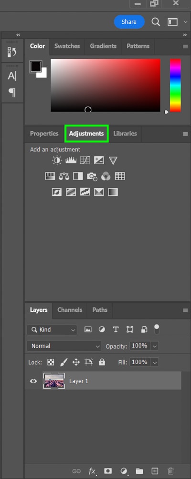Click the rainbow hue slider strip
The width and height of the screenshot is (191, 479).
175,85
